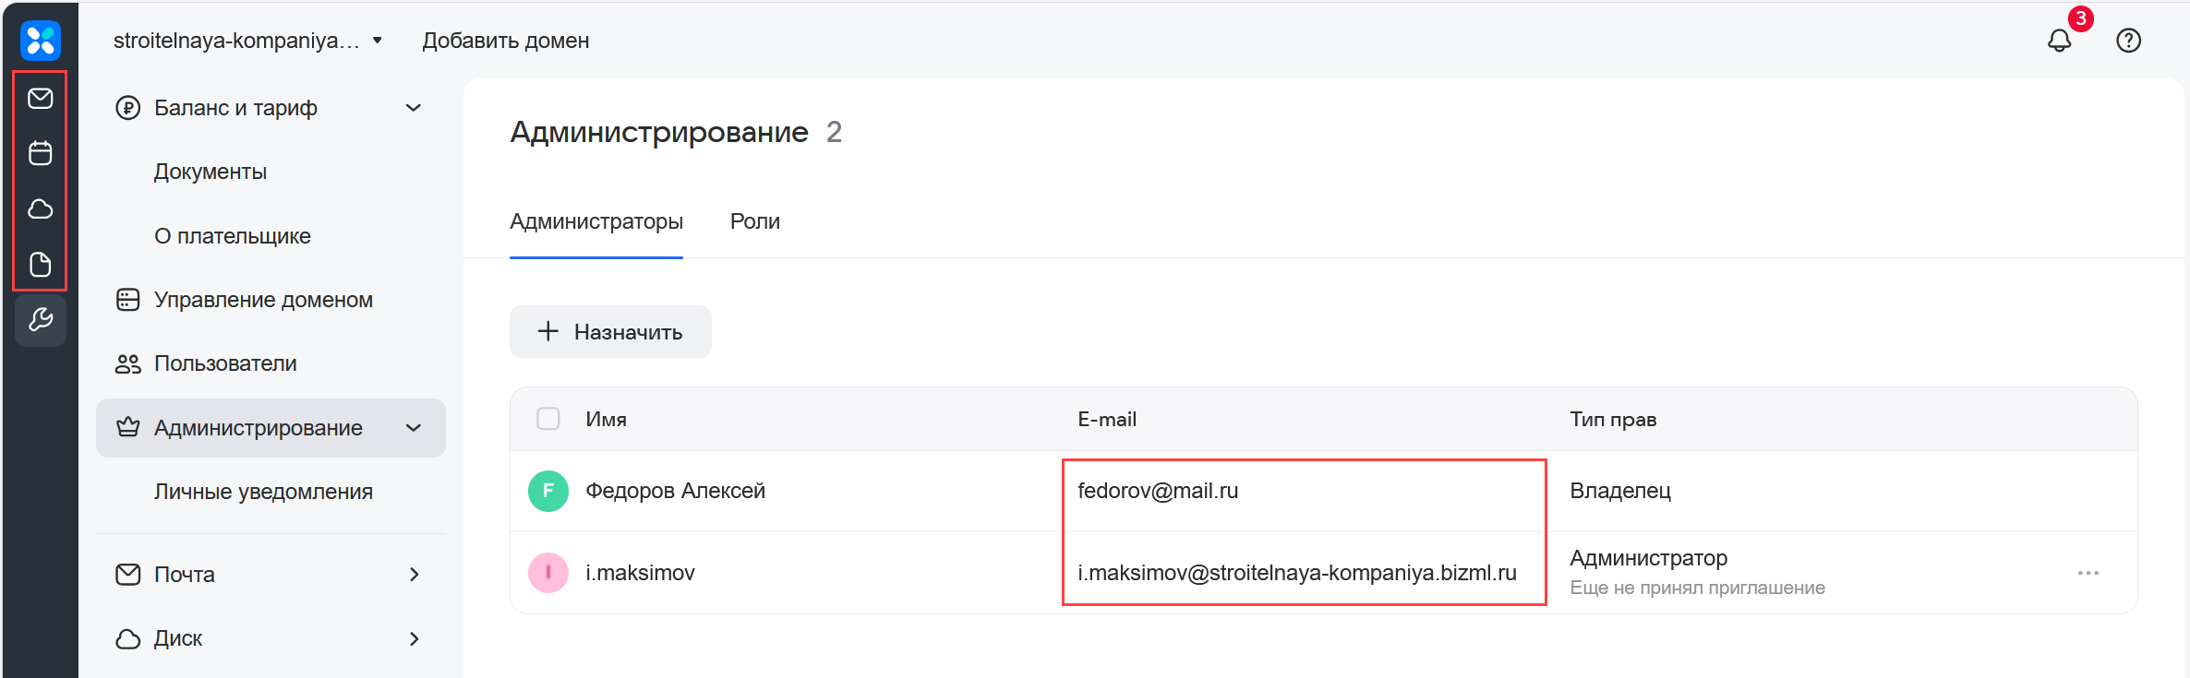
Task: Open the app logo home icon
Action: (41, 41)
